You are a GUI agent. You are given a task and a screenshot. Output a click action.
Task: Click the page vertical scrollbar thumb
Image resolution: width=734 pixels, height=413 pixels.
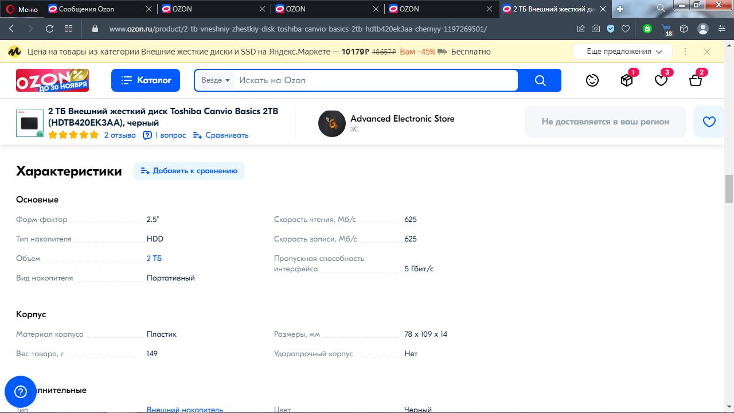pyautogui.click(x=729, y=189)
